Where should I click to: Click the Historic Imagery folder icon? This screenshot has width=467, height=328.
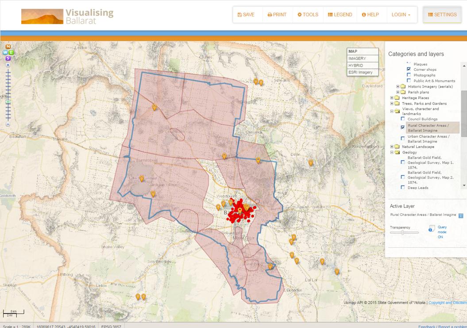[403, 86]
